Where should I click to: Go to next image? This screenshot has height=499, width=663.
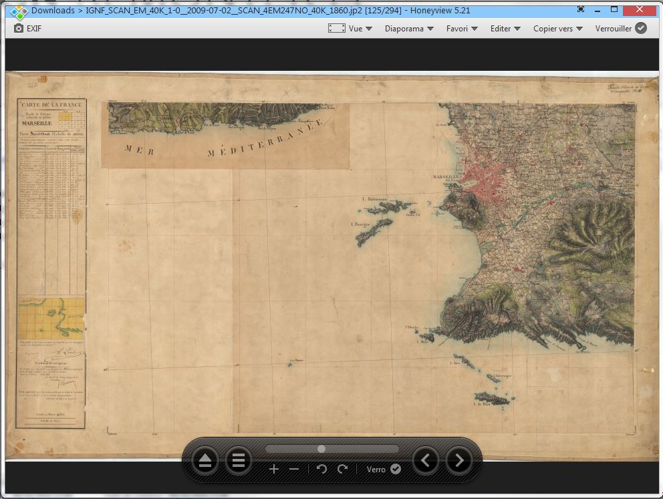point(459,460)
